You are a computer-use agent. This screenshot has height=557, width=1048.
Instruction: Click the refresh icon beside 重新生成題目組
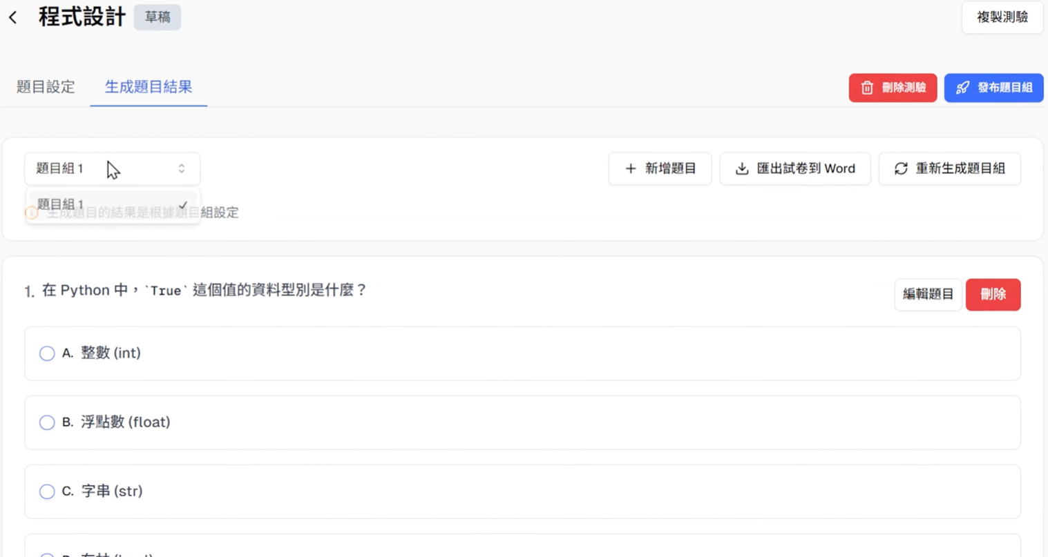pos(901,168)
